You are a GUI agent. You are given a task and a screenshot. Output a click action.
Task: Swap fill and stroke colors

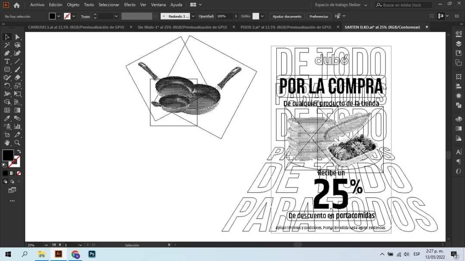[19, 152]
